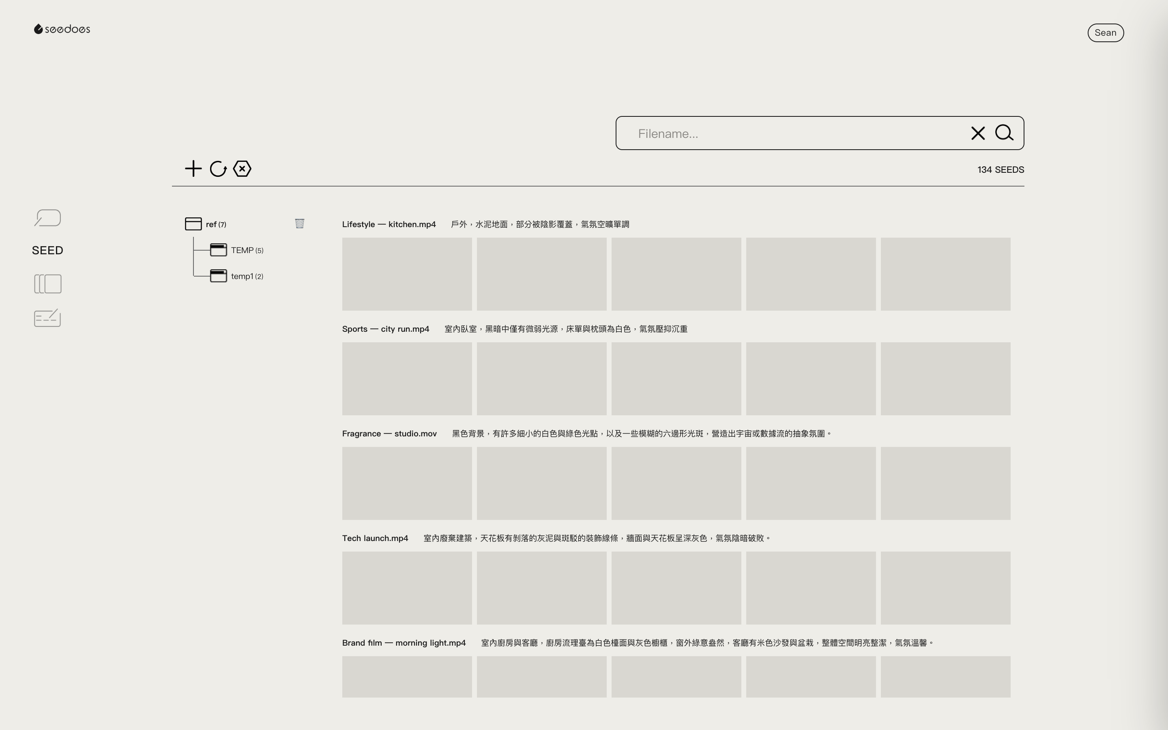Image resolution: width=1168 pixels, height=730 pixels.
Task: Open Sports — city run.mp4 filename
Action: (386, 329)
